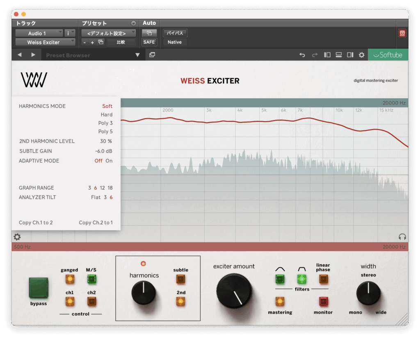The width and height of the screenshot is (420, 339).
Task: Open the preset menu circle arrow
Action: (133, 23)
